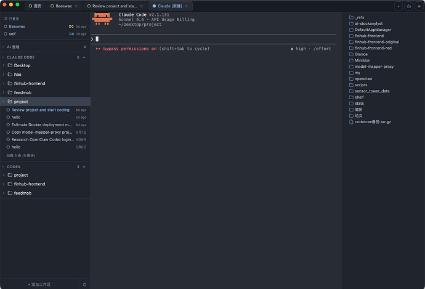Click the robot icon in top-right toolbar
425x289 pixels.
[409, 6]
